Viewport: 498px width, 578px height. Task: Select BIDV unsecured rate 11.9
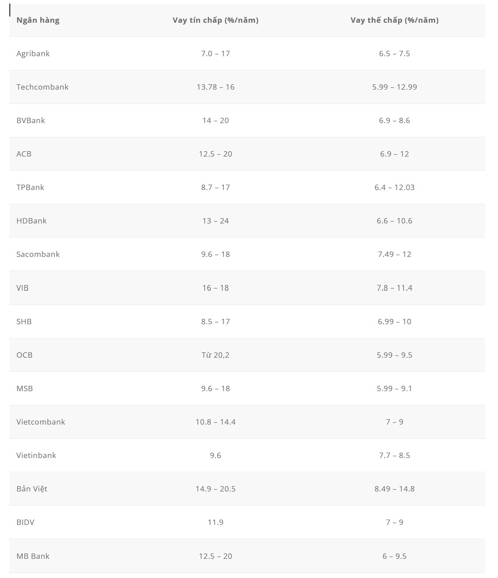pyautogui.click(x=216, y=522)
